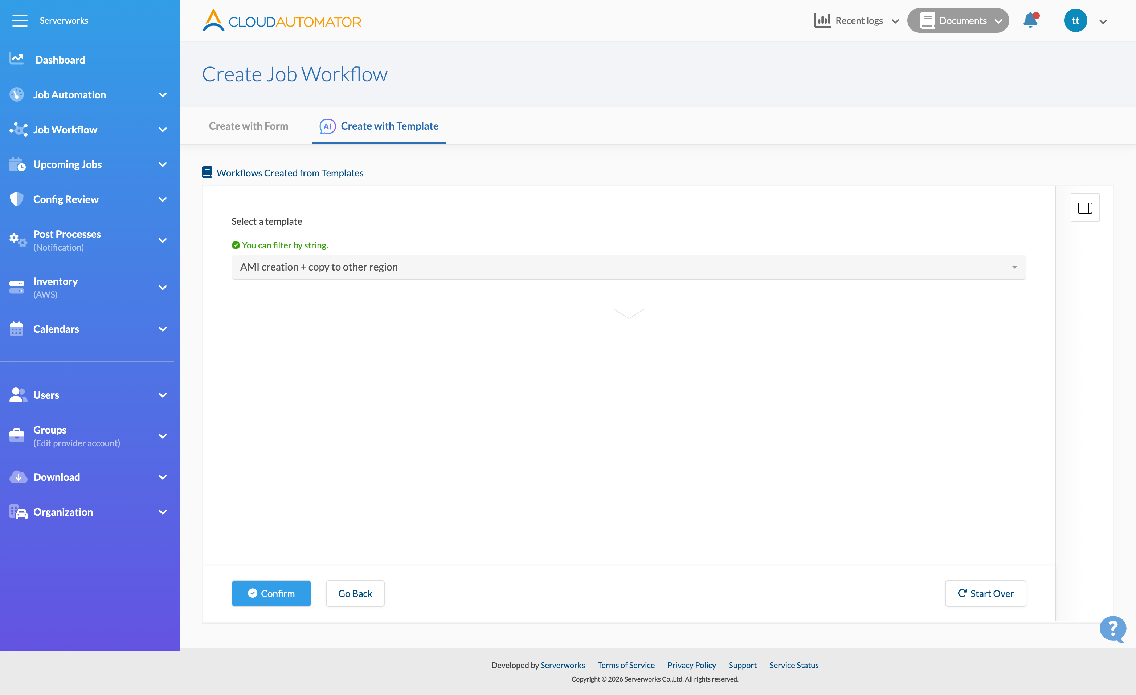Open the notification bell
Viewport: 1136px width, 695px height.
click(x=1030, y=20)
